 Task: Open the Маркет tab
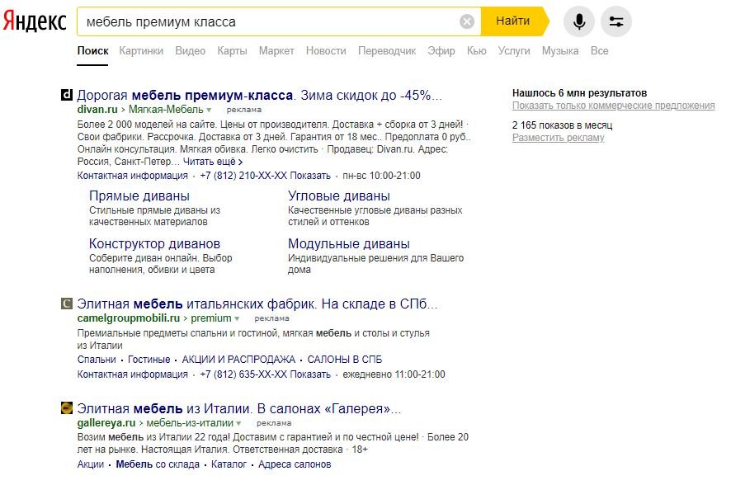(276, 51)
